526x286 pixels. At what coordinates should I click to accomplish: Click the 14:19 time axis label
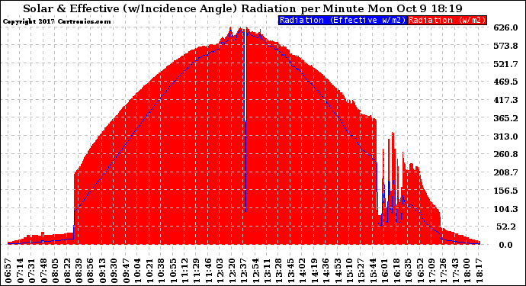click(314, 271)
